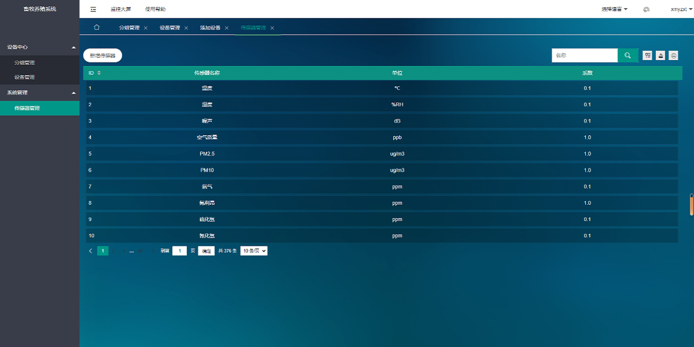Collapse the 设备中心 sidebar section
The height and width of the screenshot is (347, 694).
73,47
